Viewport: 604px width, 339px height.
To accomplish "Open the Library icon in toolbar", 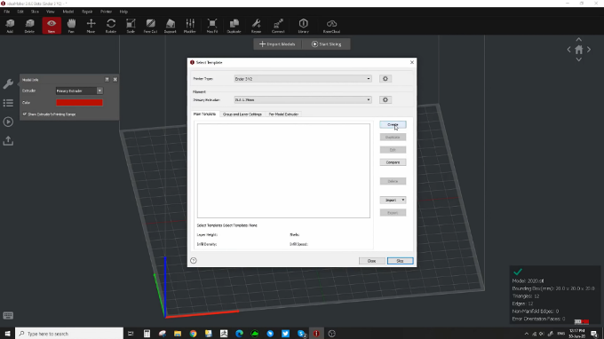I will click(x=304, y=26).
